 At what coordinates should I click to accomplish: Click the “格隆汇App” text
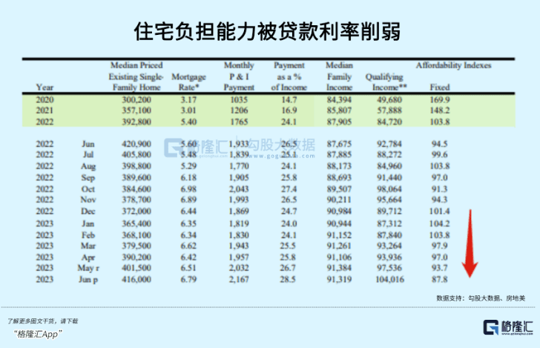pos(38,334)
